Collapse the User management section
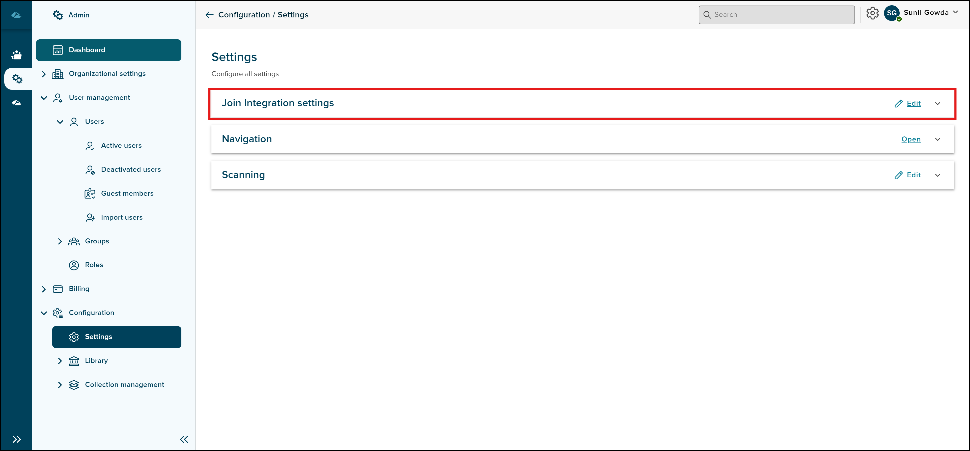This screenshot has width=970, height=451. tap(44, 98)
